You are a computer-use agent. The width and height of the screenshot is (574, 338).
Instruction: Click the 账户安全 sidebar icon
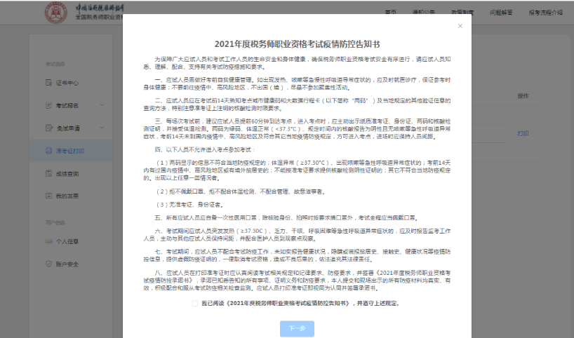coord(49,264)
